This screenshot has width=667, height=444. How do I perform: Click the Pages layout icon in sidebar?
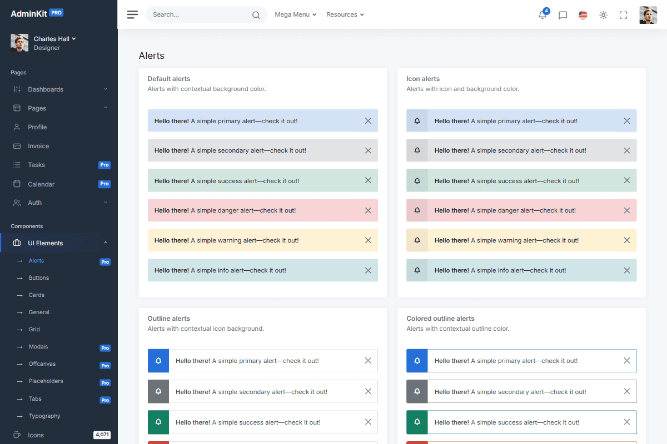[x=17, y=108]
